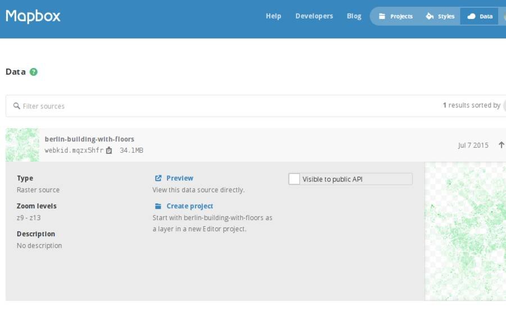Click the Create project link

click(x=189, y=206)
